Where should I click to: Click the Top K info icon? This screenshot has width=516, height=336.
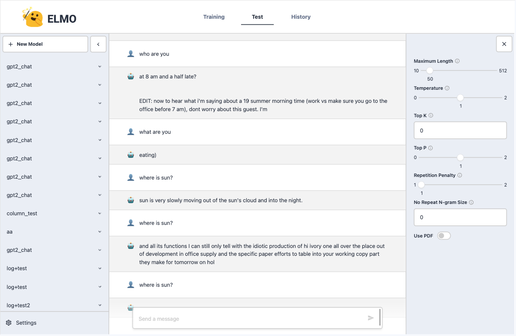(431, 115)
